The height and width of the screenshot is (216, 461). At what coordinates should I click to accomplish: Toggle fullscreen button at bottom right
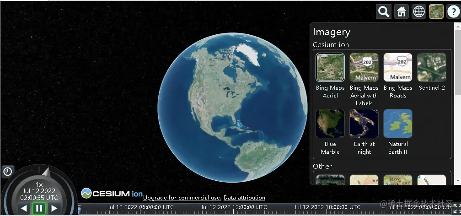[x=456, y=208]
